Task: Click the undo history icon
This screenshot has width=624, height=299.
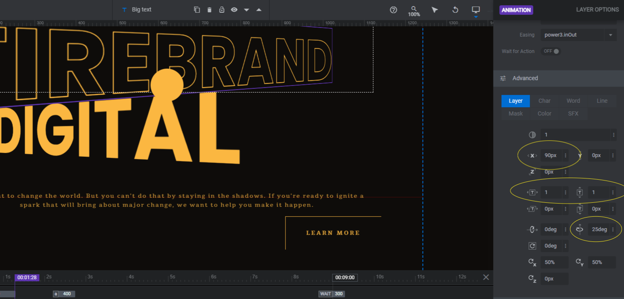Action: (455, 10)
